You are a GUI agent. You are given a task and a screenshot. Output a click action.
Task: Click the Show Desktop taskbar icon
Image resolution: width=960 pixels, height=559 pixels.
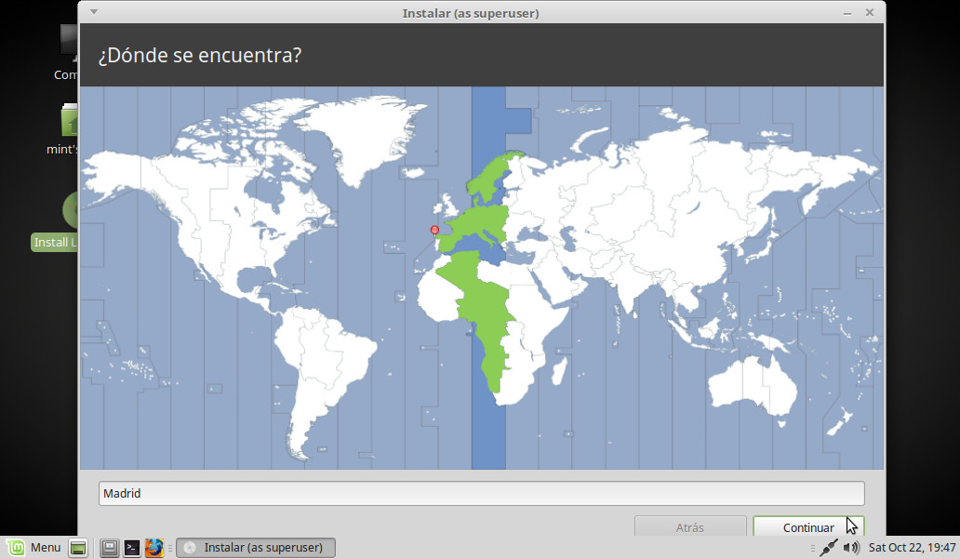[x=78, y=548]
